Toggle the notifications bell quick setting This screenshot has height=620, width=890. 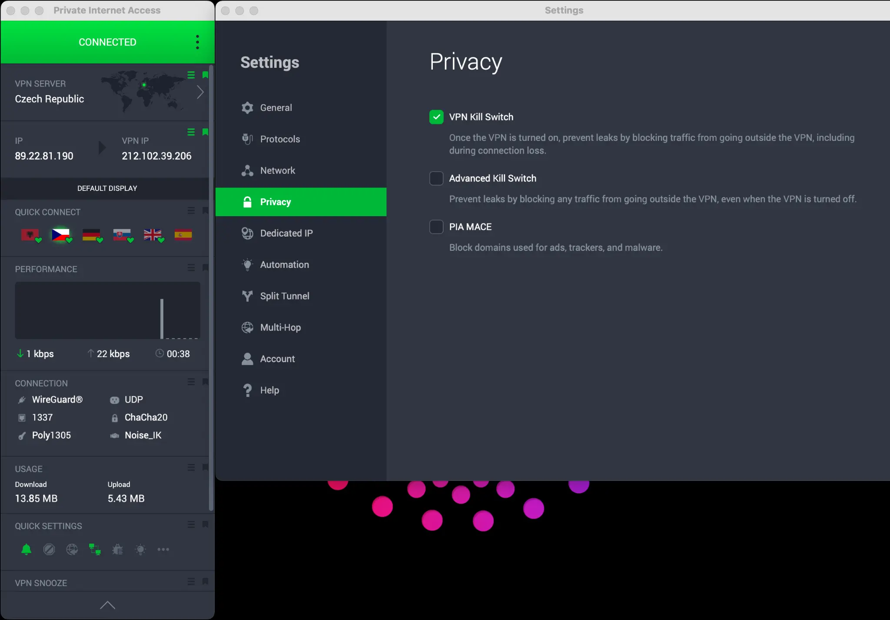[27, 550]
